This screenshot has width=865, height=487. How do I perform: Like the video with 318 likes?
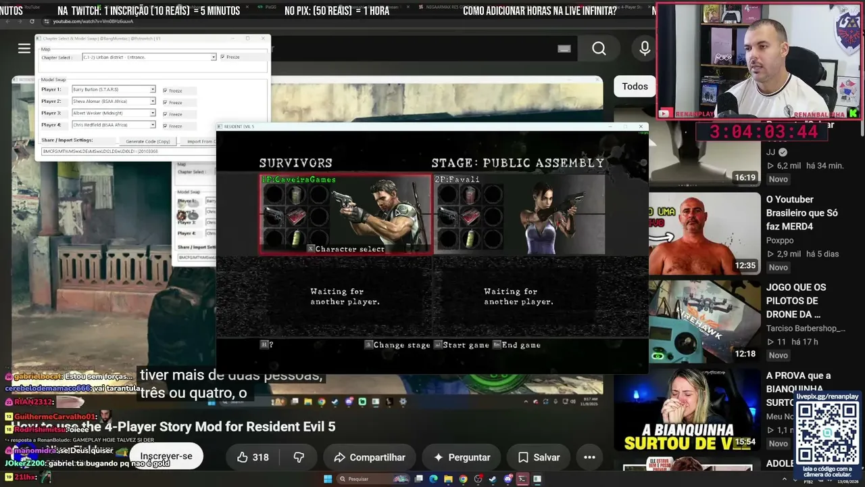[x=253, y=457]
